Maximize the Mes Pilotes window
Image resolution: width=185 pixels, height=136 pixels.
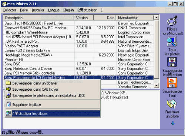[x=175, y=4]
